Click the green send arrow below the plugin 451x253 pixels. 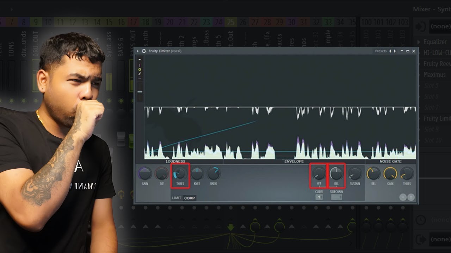(231, 228)
